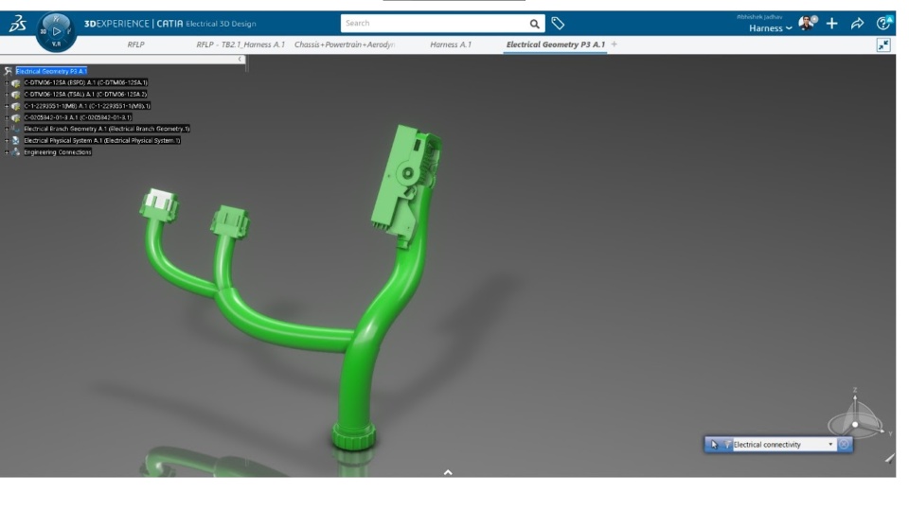Select Engineering Connections tree item
Screen dimensions: 909x511
[x=58, y=151]
